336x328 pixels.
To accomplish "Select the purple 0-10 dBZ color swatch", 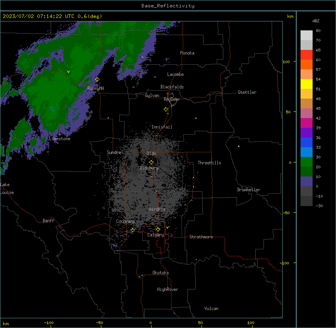I will tap(306, 182).
